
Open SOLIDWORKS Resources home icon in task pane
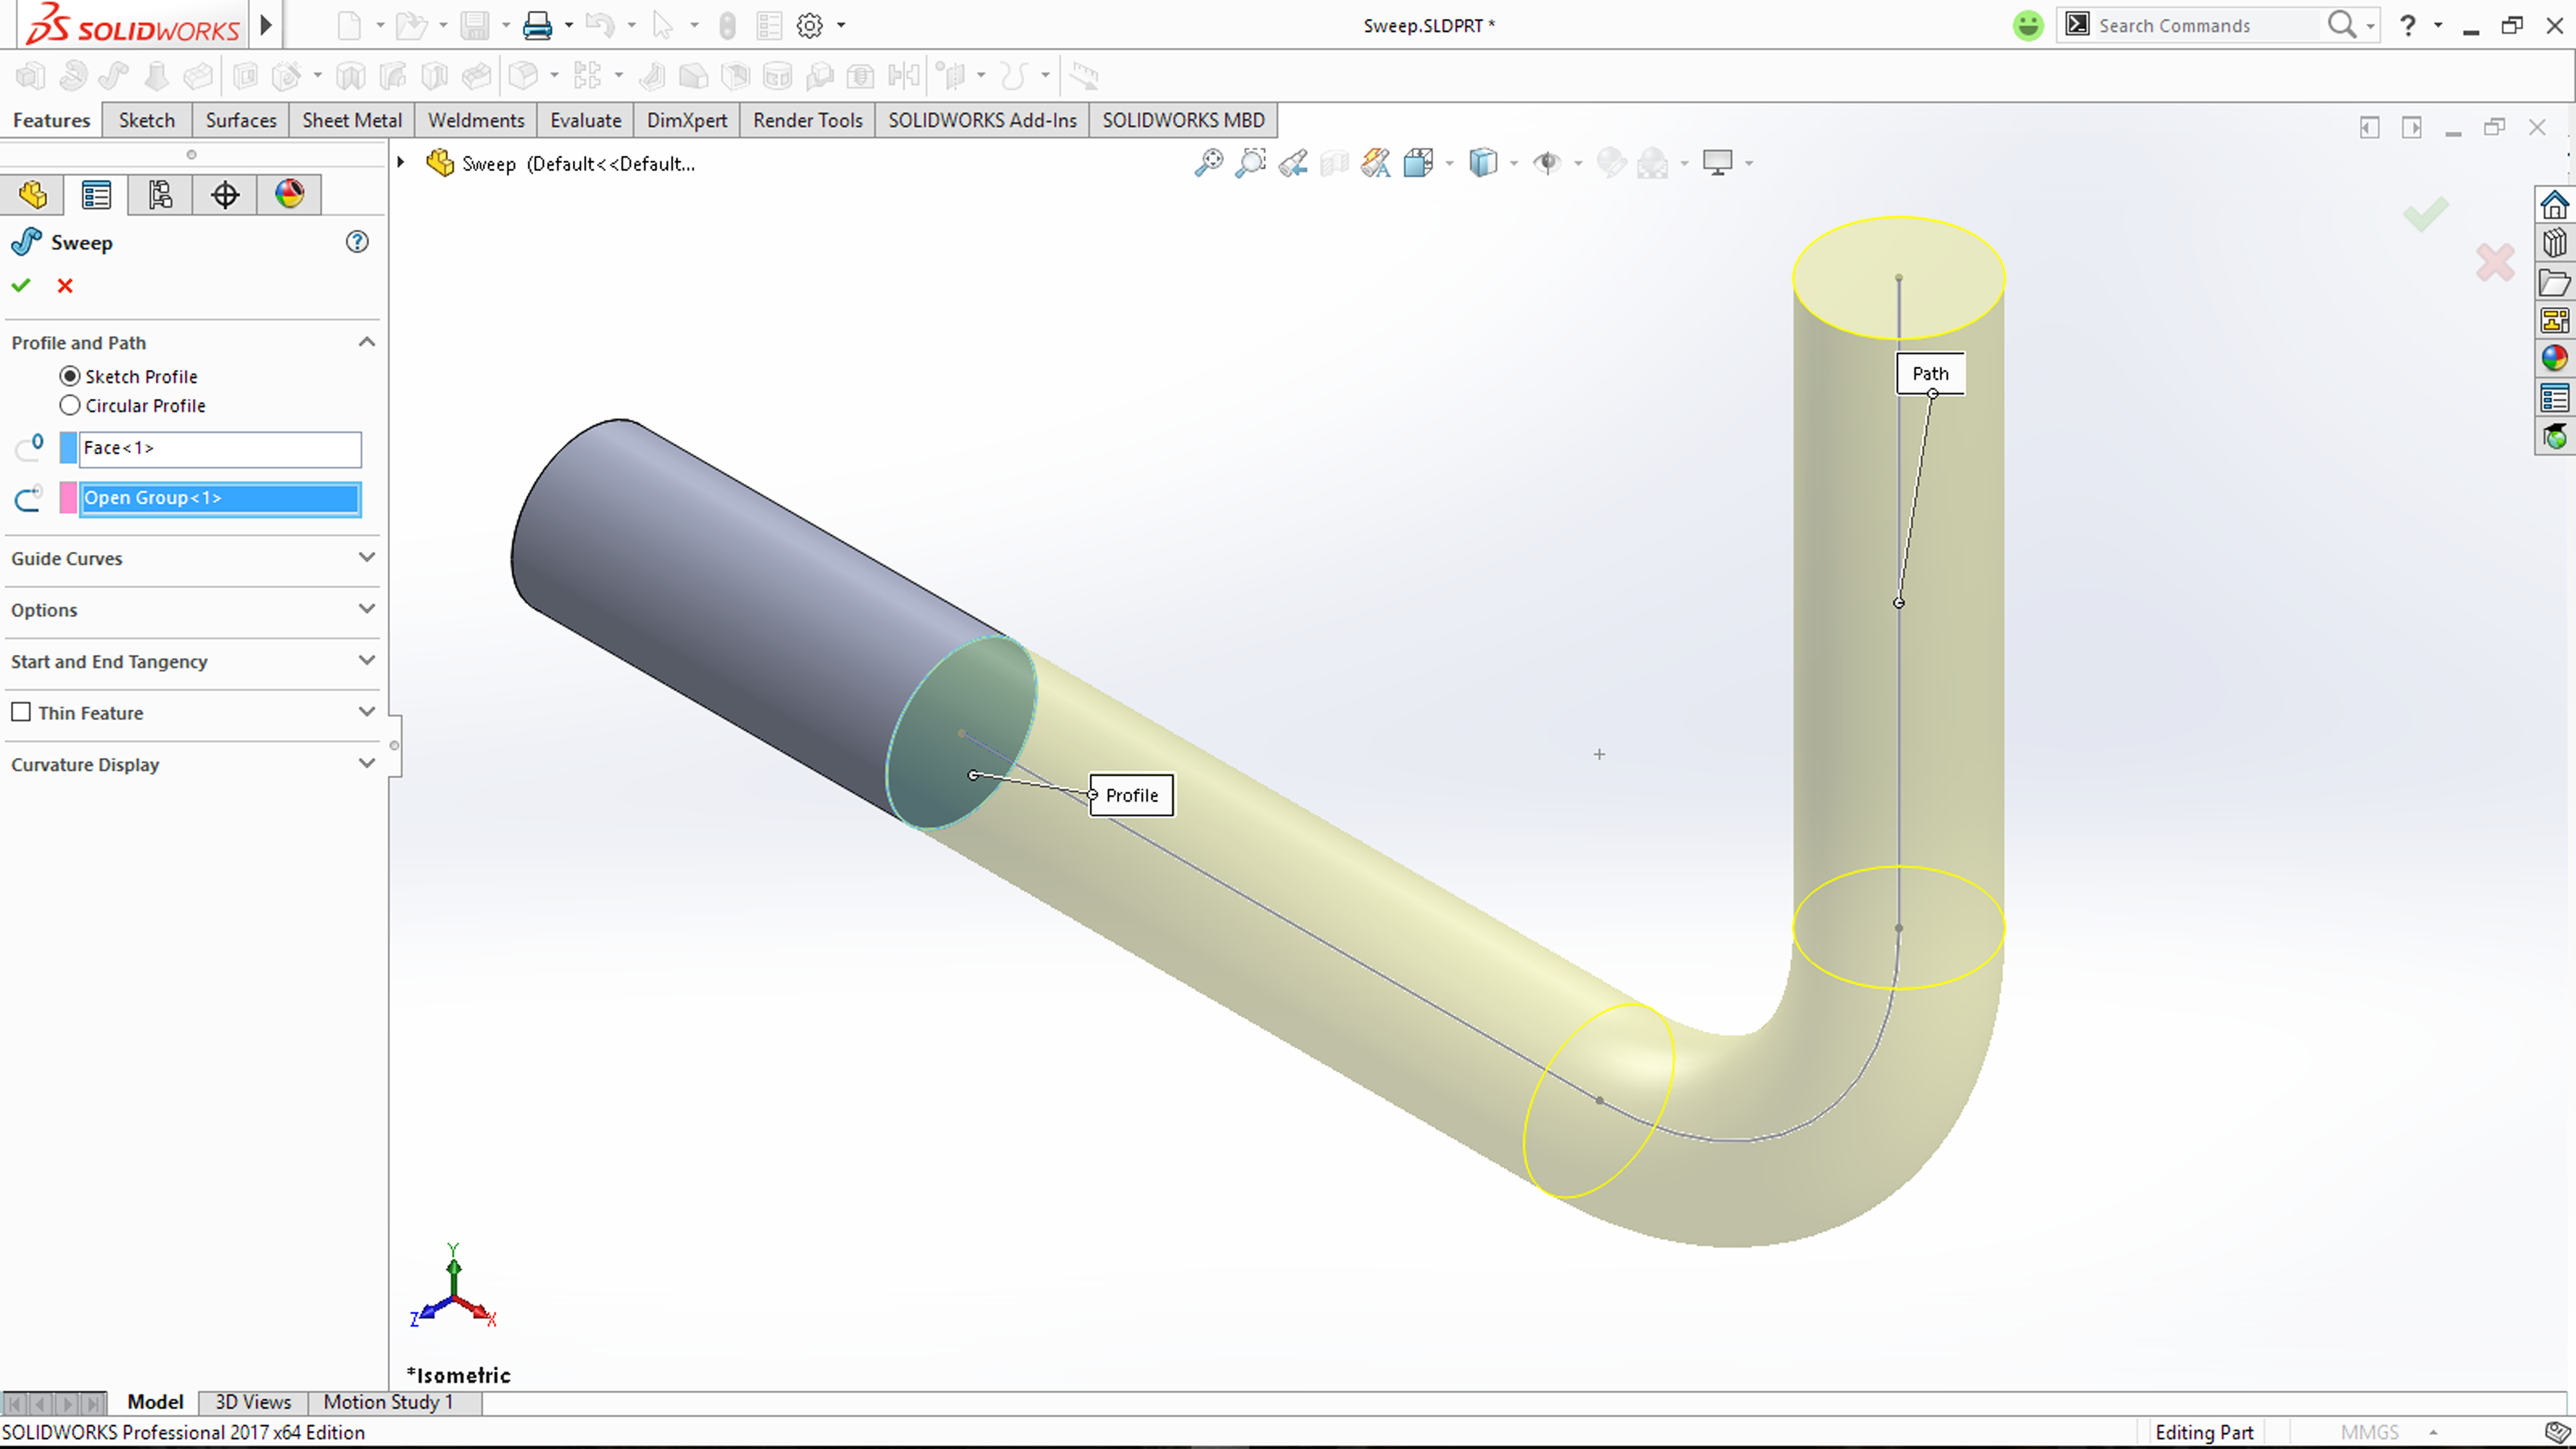pyautogui.click(x=2554, y=205)
